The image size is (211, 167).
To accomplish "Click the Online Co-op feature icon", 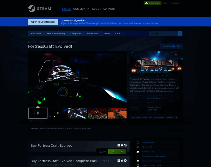I will coord(138,152).
